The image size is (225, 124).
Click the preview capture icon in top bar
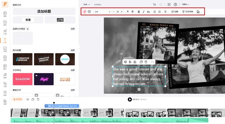click(x=169, y=4)
